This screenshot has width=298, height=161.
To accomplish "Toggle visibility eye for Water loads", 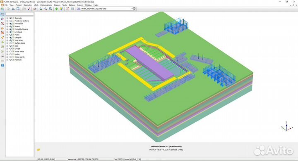I will [x=11, y=51].
